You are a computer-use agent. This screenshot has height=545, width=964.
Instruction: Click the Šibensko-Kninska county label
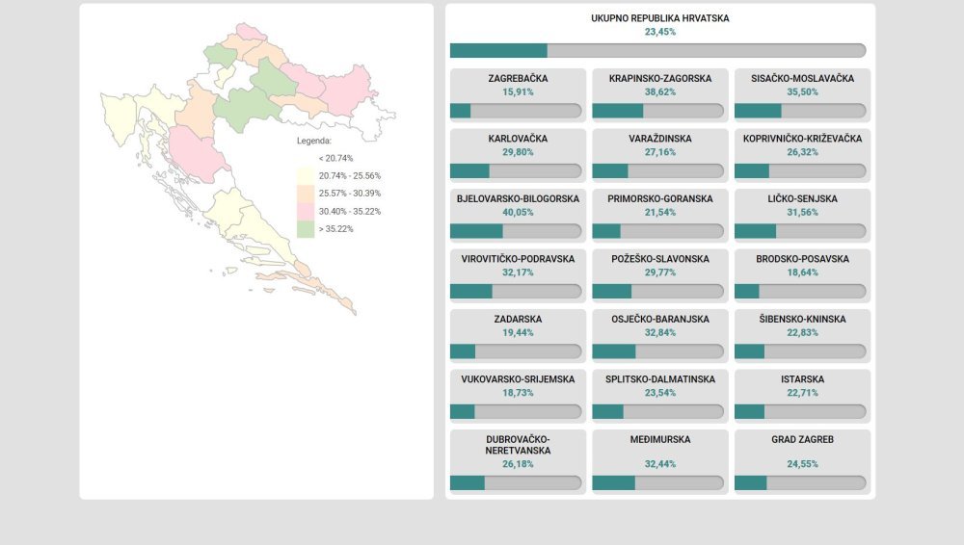(x=802, y=320)
